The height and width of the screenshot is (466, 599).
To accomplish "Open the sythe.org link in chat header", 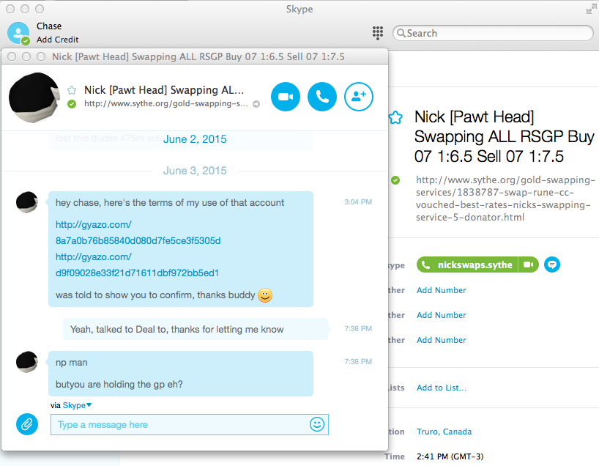I will pos(166,103).
